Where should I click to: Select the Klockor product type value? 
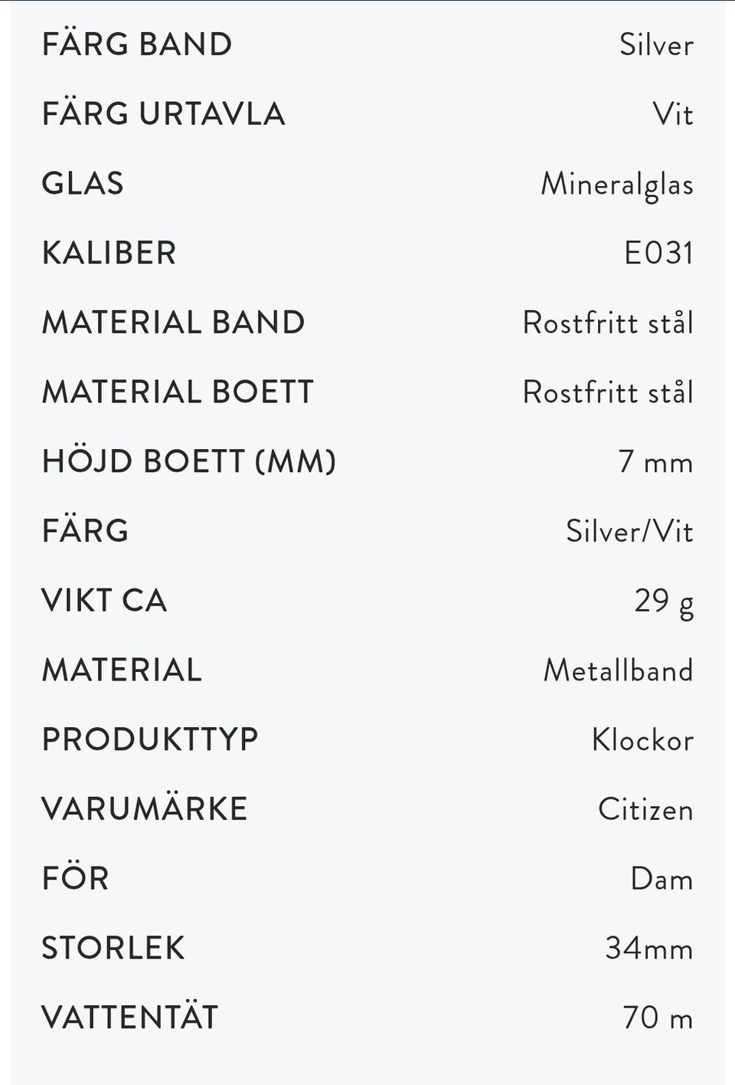pos(642,740)
